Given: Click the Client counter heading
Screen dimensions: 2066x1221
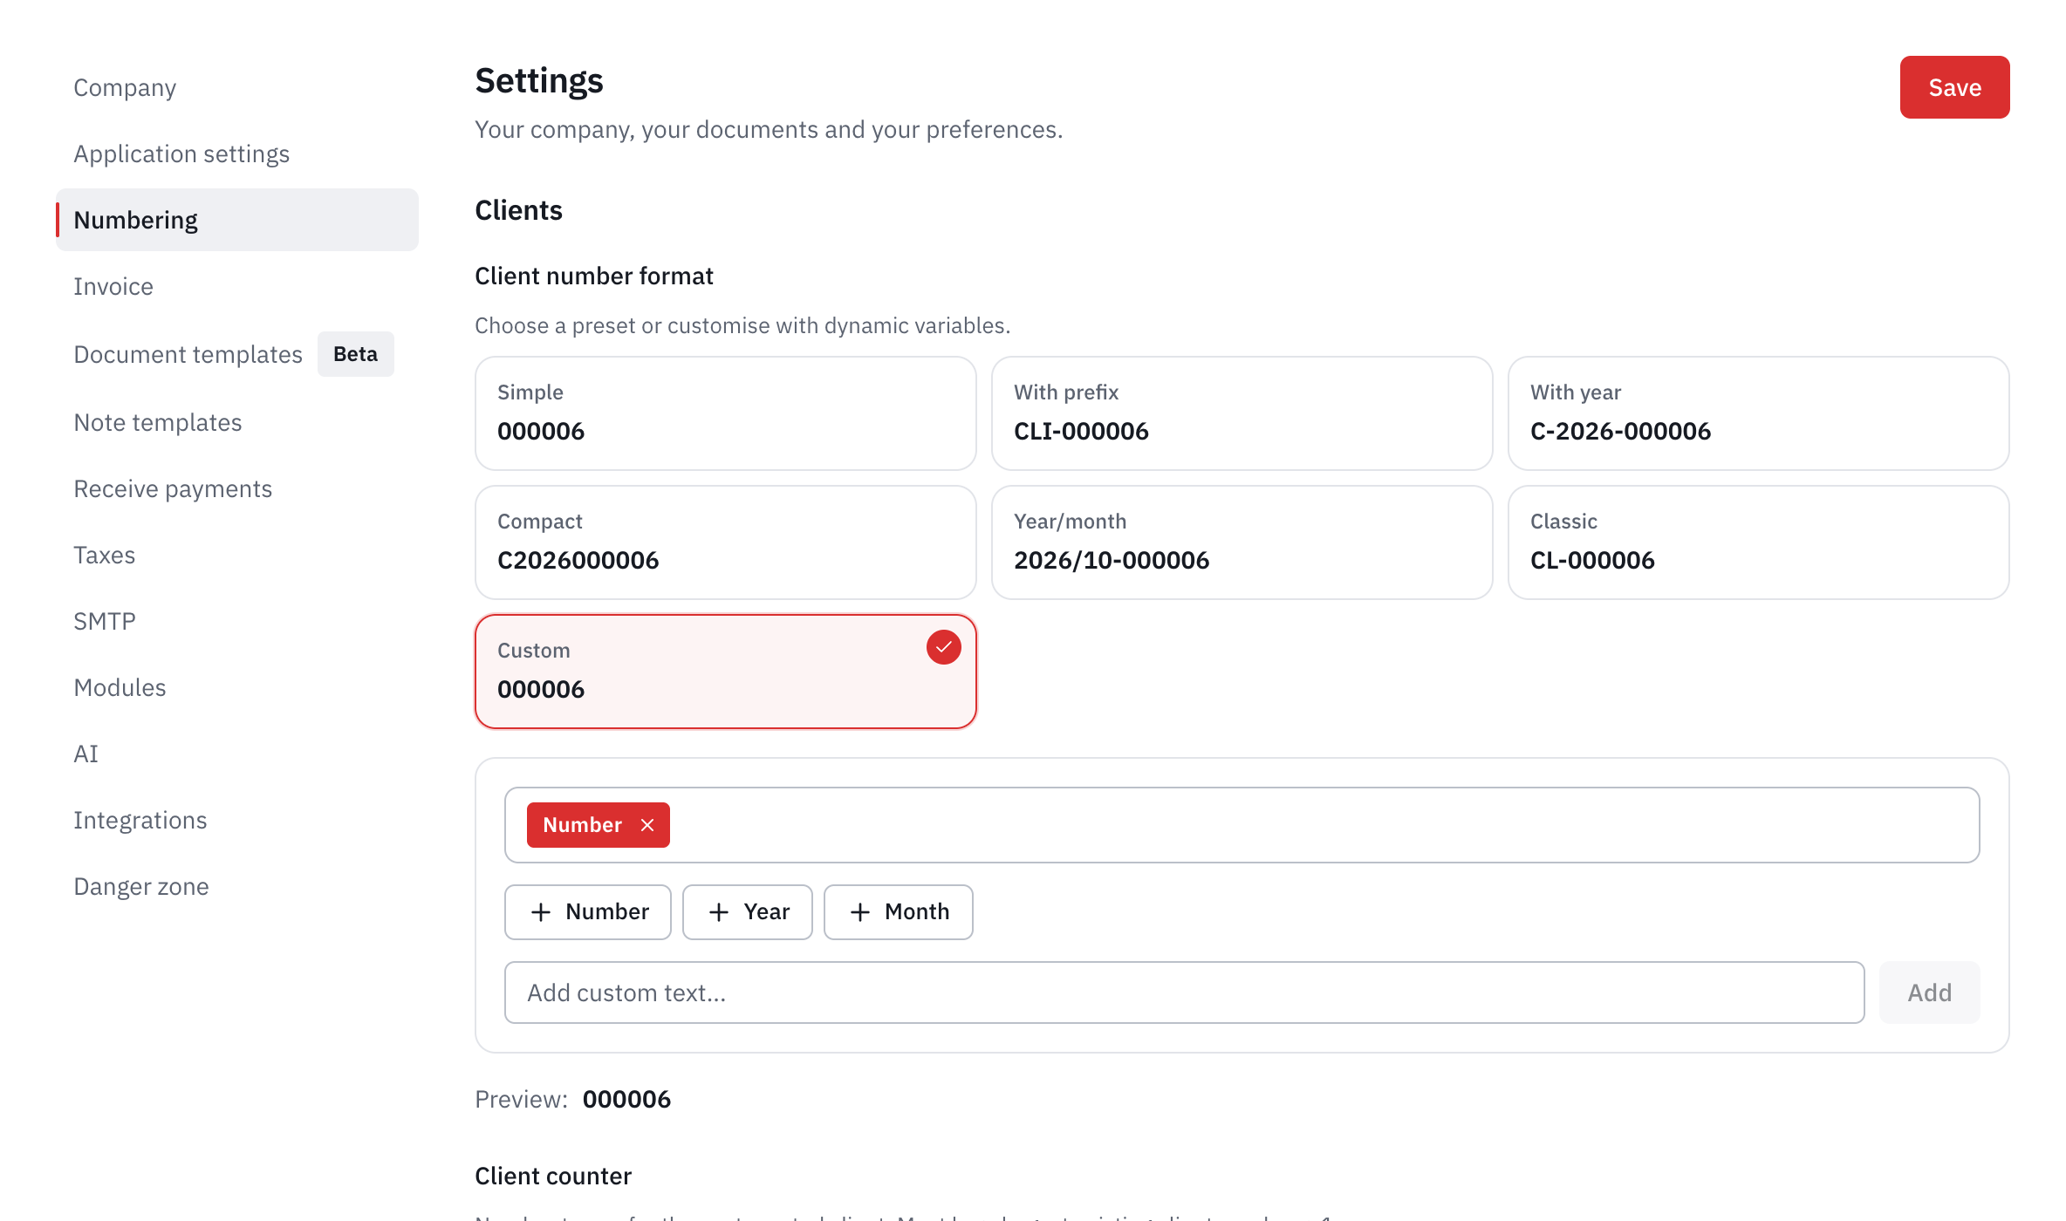Looking at the screenshot, I should point(553,1176).
